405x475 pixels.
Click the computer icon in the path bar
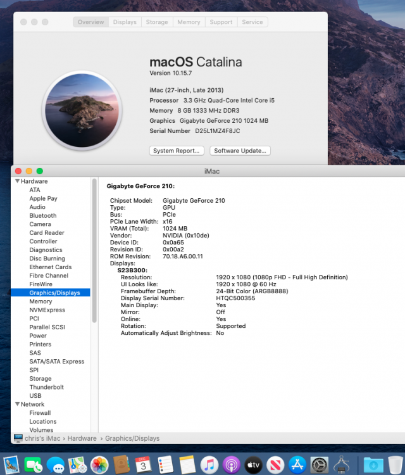[18, 438]
